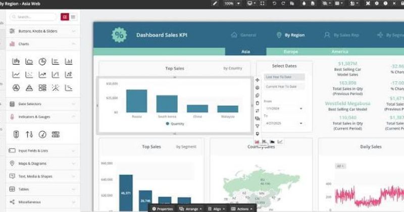
Task: Click the pencil edit icon in top toolbar
Action: pos(215,4)
